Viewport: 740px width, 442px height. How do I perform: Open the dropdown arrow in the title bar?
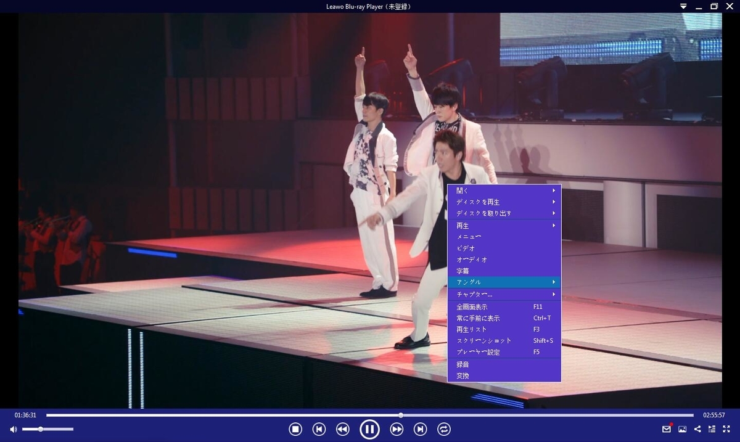coord(683,6)
